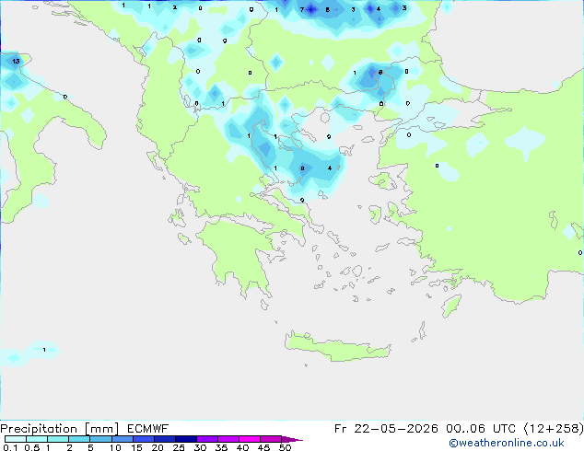Click the legend label '25'
Screen dimensions: 584x451
pos(179,447)
